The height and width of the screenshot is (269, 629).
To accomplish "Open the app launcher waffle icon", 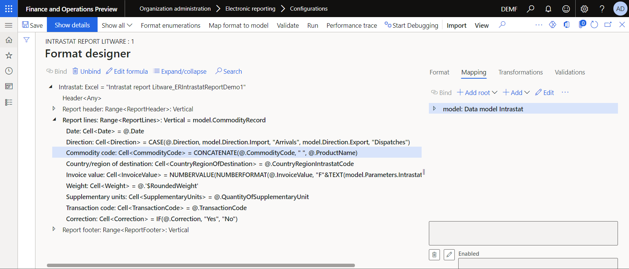I will point(9,8).
